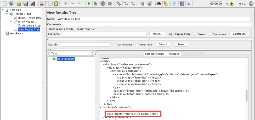This screenshot has width=255, height=120.
Task: Click the yellow warning triangle icon
Action: coord(231,4)
